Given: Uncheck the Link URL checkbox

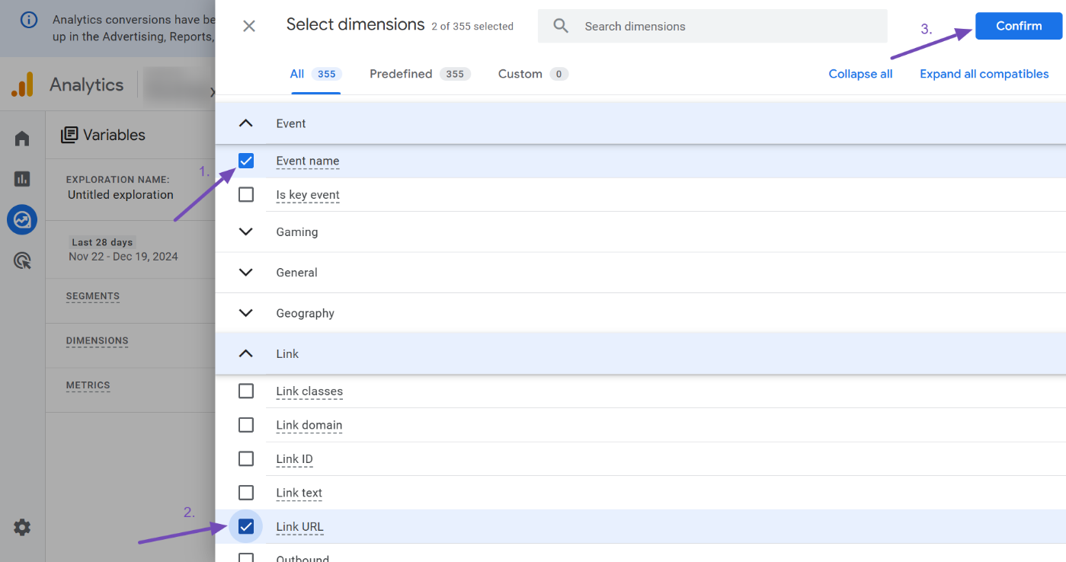Looking at the screenshot, I should coord(246,526).
